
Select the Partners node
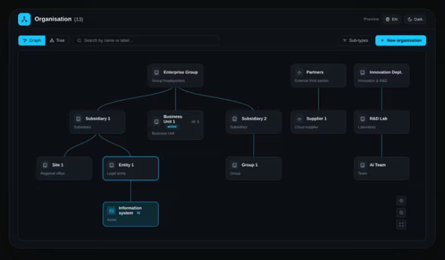coord(319,75)
